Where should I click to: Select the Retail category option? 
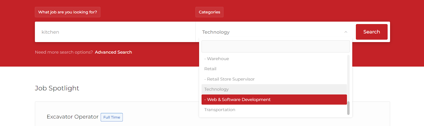click(274, 69)
